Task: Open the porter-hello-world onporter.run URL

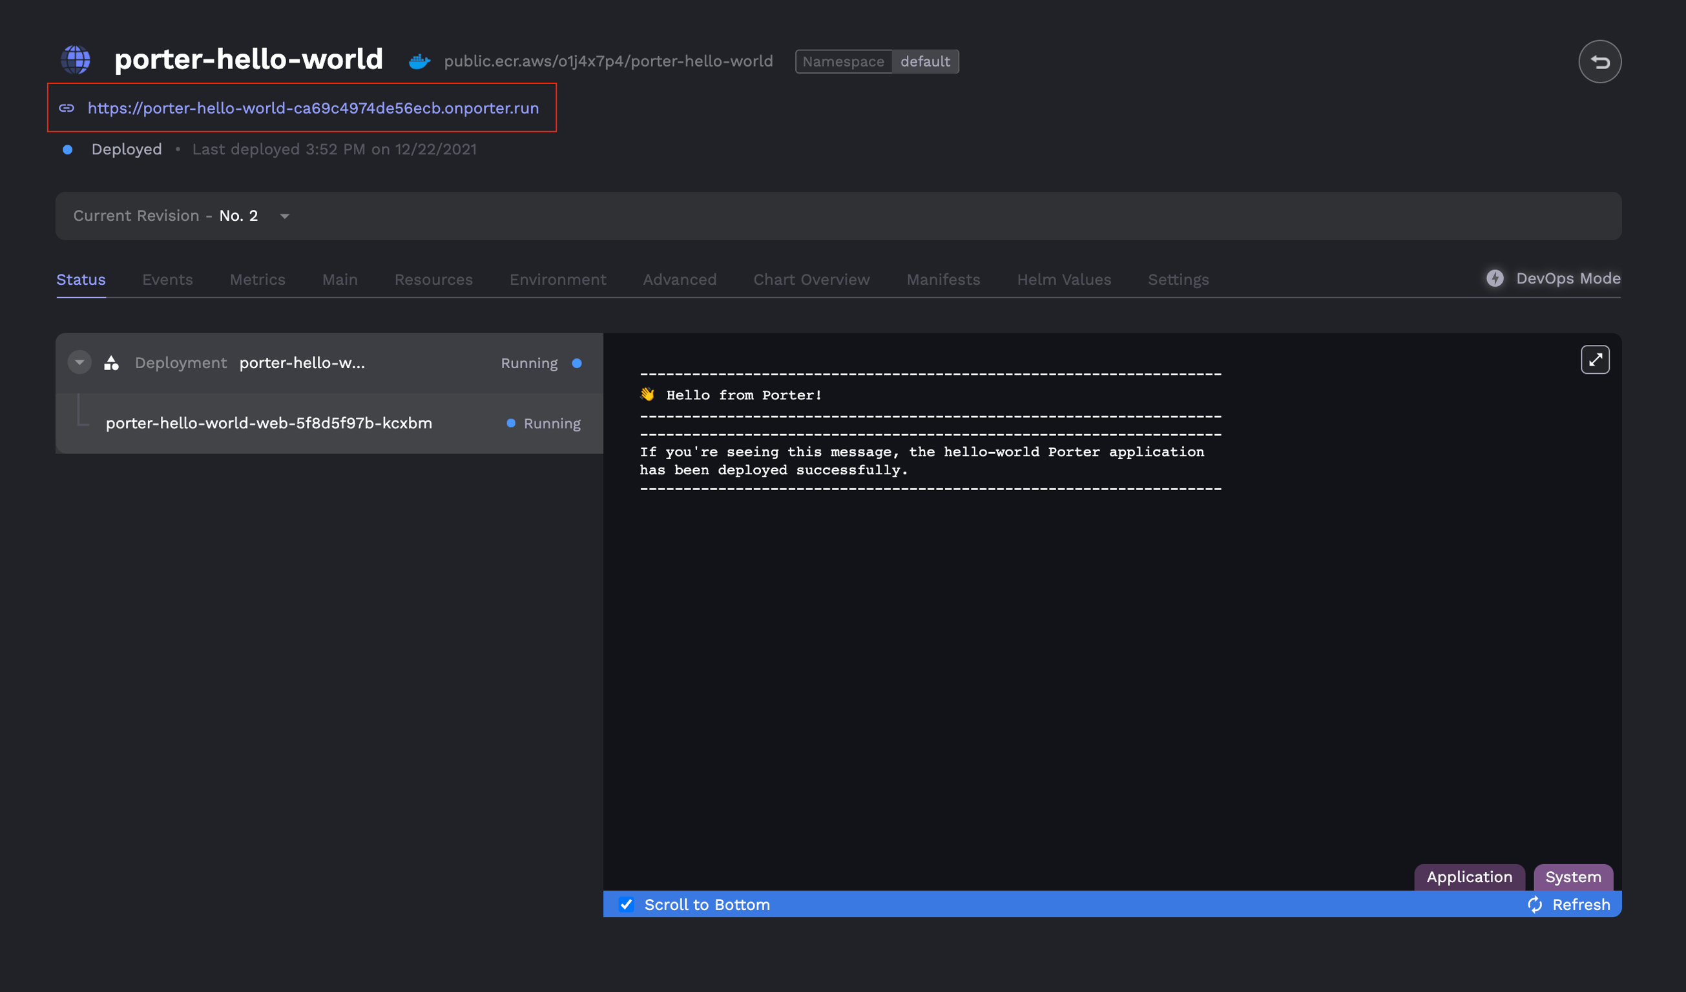Action: pyautogui.click(x=313, y=108)
